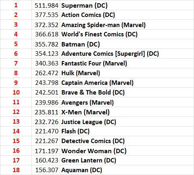Select the Aquaman (DC) cell
Viewport: 194px width, 175px height.
127,170
